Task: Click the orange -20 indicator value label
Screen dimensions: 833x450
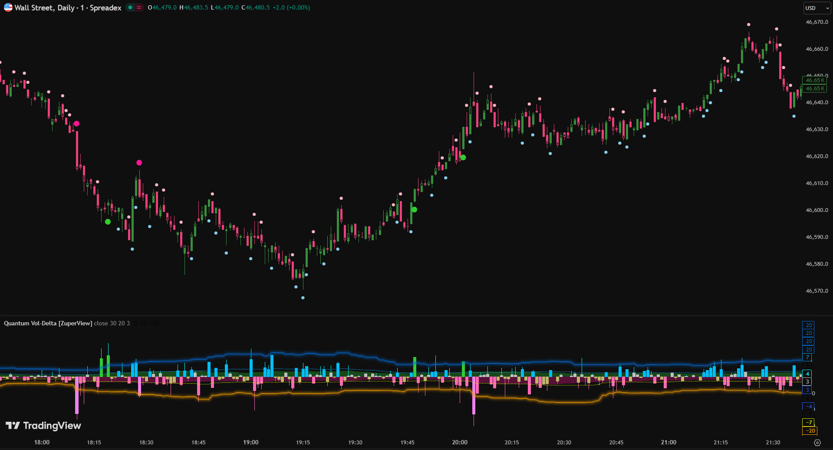Action: pos(810,431)
